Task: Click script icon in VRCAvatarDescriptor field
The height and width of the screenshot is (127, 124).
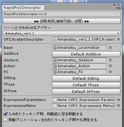Action: click(x=55, y=39)
